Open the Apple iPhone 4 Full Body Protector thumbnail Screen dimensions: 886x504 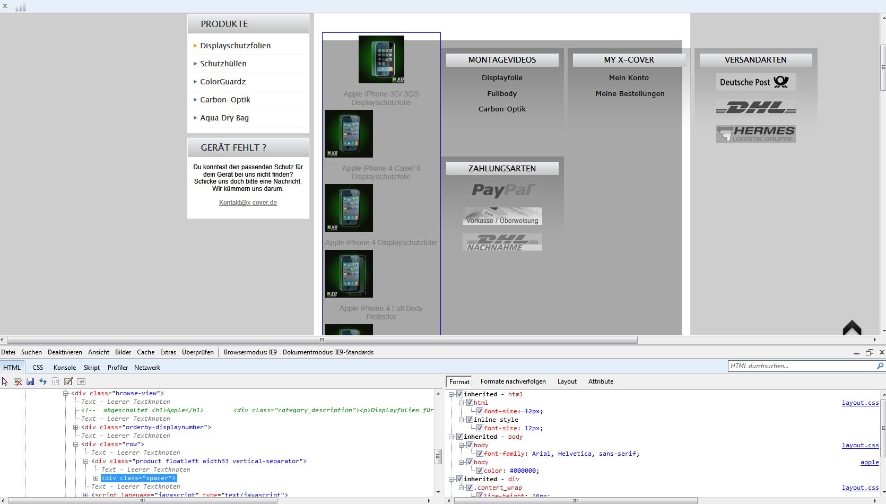(349, 274)
